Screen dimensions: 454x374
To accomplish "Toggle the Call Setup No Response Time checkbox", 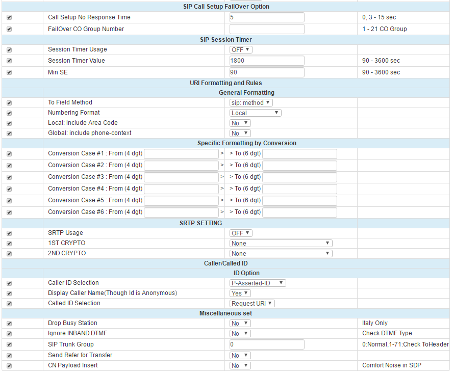I will pos(9,18).
